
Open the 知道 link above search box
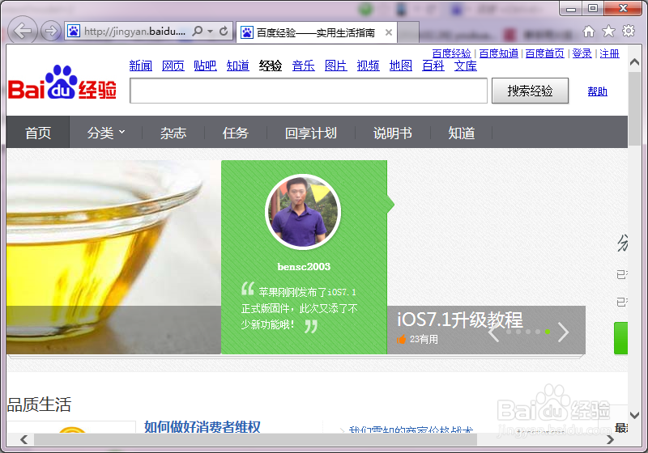(237, 66)
